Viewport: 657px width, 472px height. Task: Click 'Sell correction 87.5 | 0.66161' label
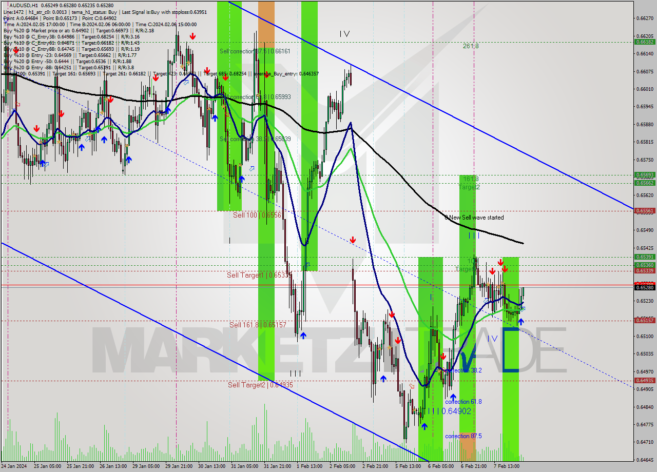pos(255,51)
